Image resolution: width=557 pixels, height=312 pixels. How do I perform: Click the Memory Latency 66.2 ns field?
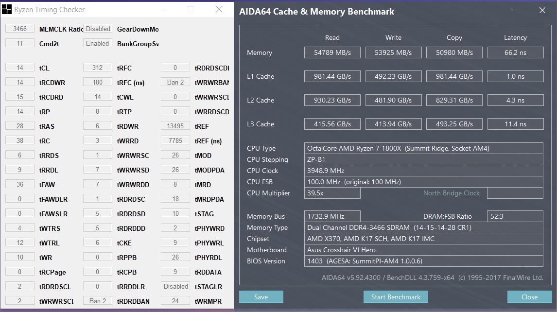pos(515,52)
